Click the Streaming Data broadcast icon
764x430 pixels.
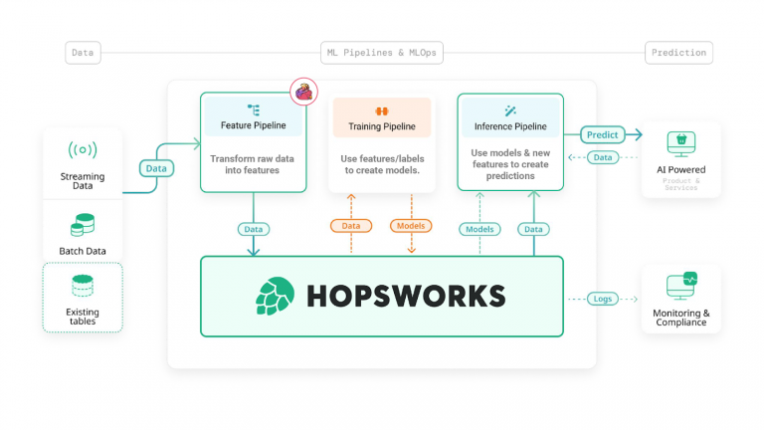coord(83,149)
